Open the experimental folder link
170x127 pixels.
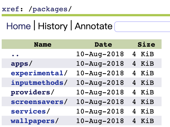click(37, 73)
